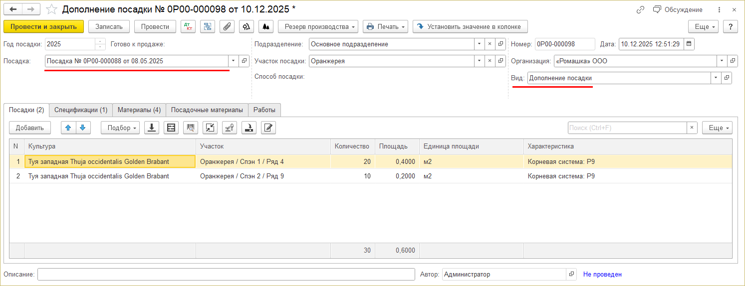Viewport: 745px width, 286px height.
Task: Go forward with the right arrow button
Action: coord(30,9)
